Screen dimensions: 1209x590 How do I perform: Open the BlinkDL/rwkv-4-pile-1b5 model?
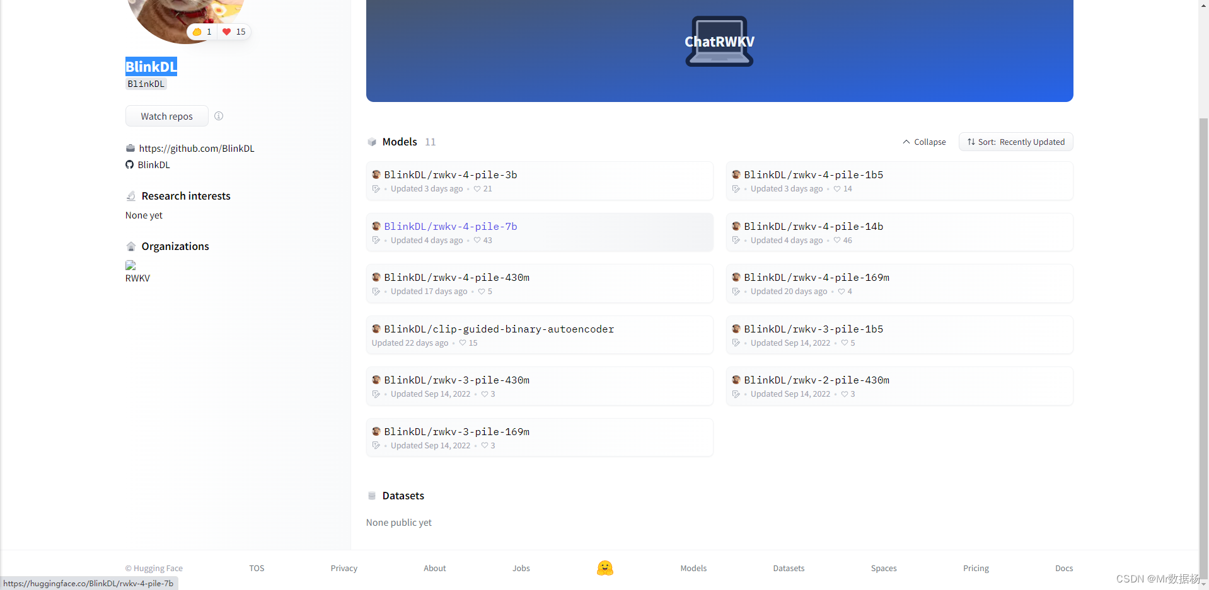(900, 181)
